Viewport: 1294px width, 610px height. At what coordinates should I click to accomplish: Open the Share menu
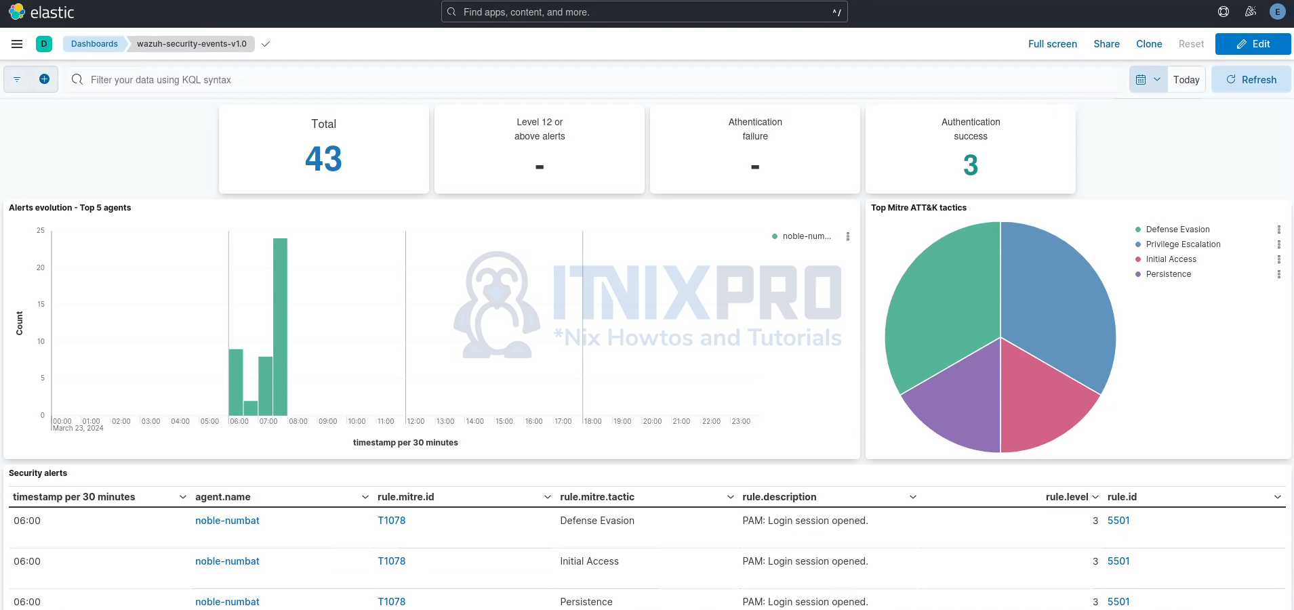click(x=1106, y=44)
